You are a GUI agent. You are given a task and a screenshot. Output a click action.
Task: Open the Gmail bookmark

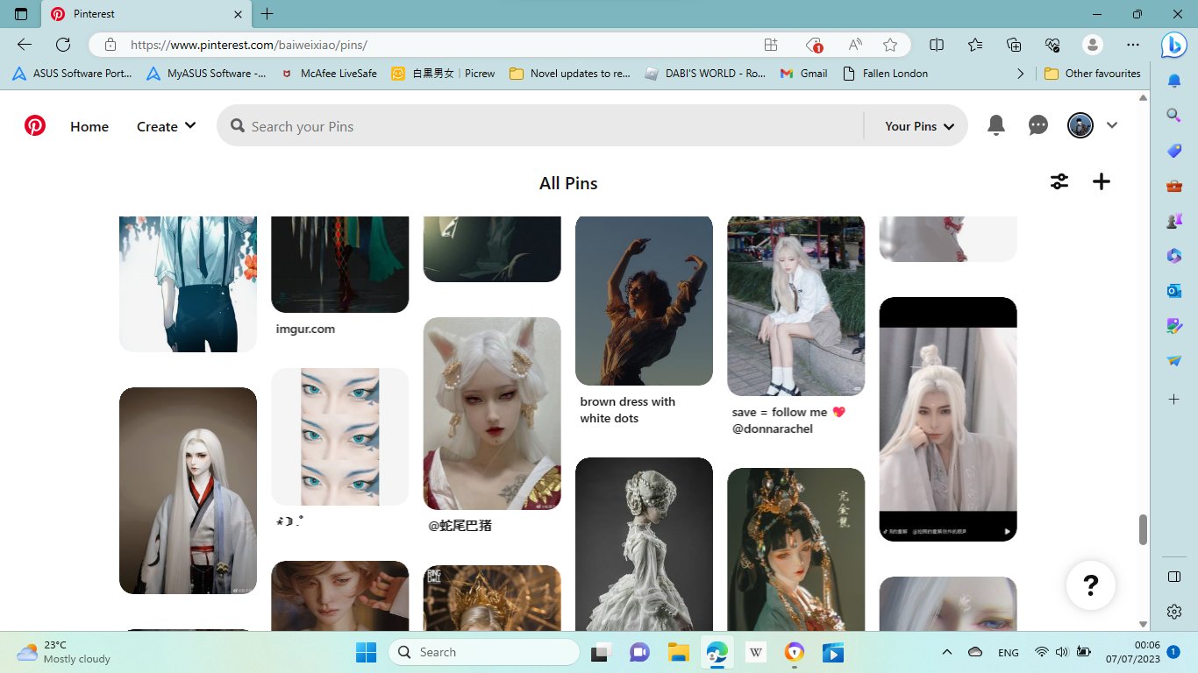pyautogui.click(x=803, y=74)
